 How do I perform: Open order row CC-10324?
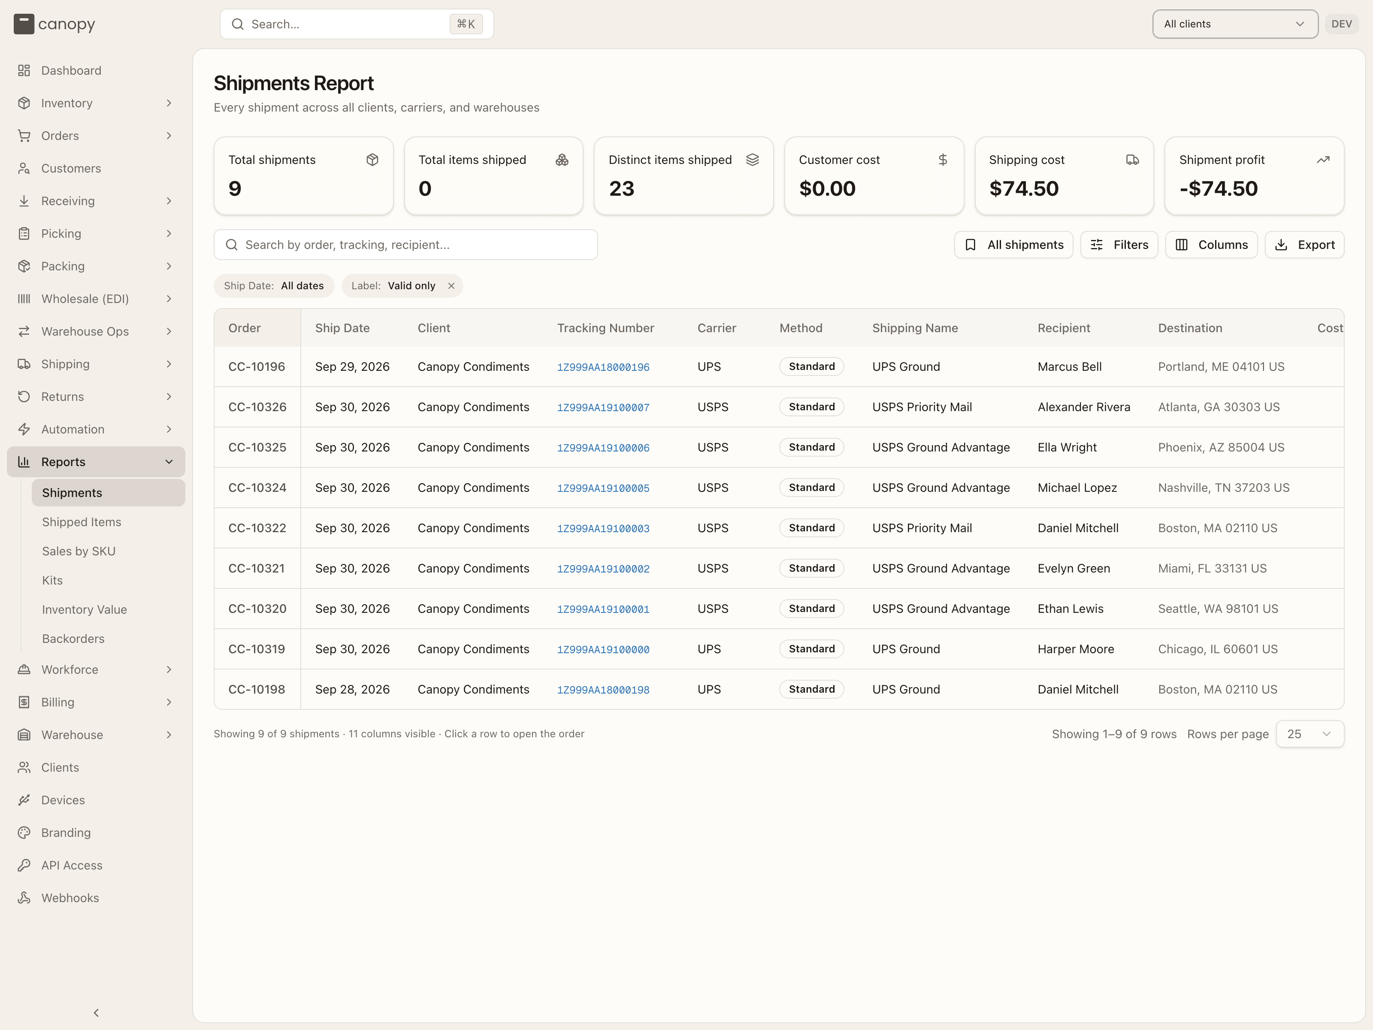779,488
